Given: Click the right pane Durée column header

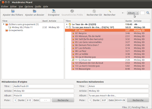Looking at the screenshot, I should click(129, 21).
